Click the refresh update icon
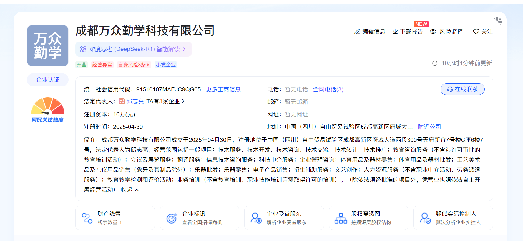 pyautogui.click(x=435, y=63)
